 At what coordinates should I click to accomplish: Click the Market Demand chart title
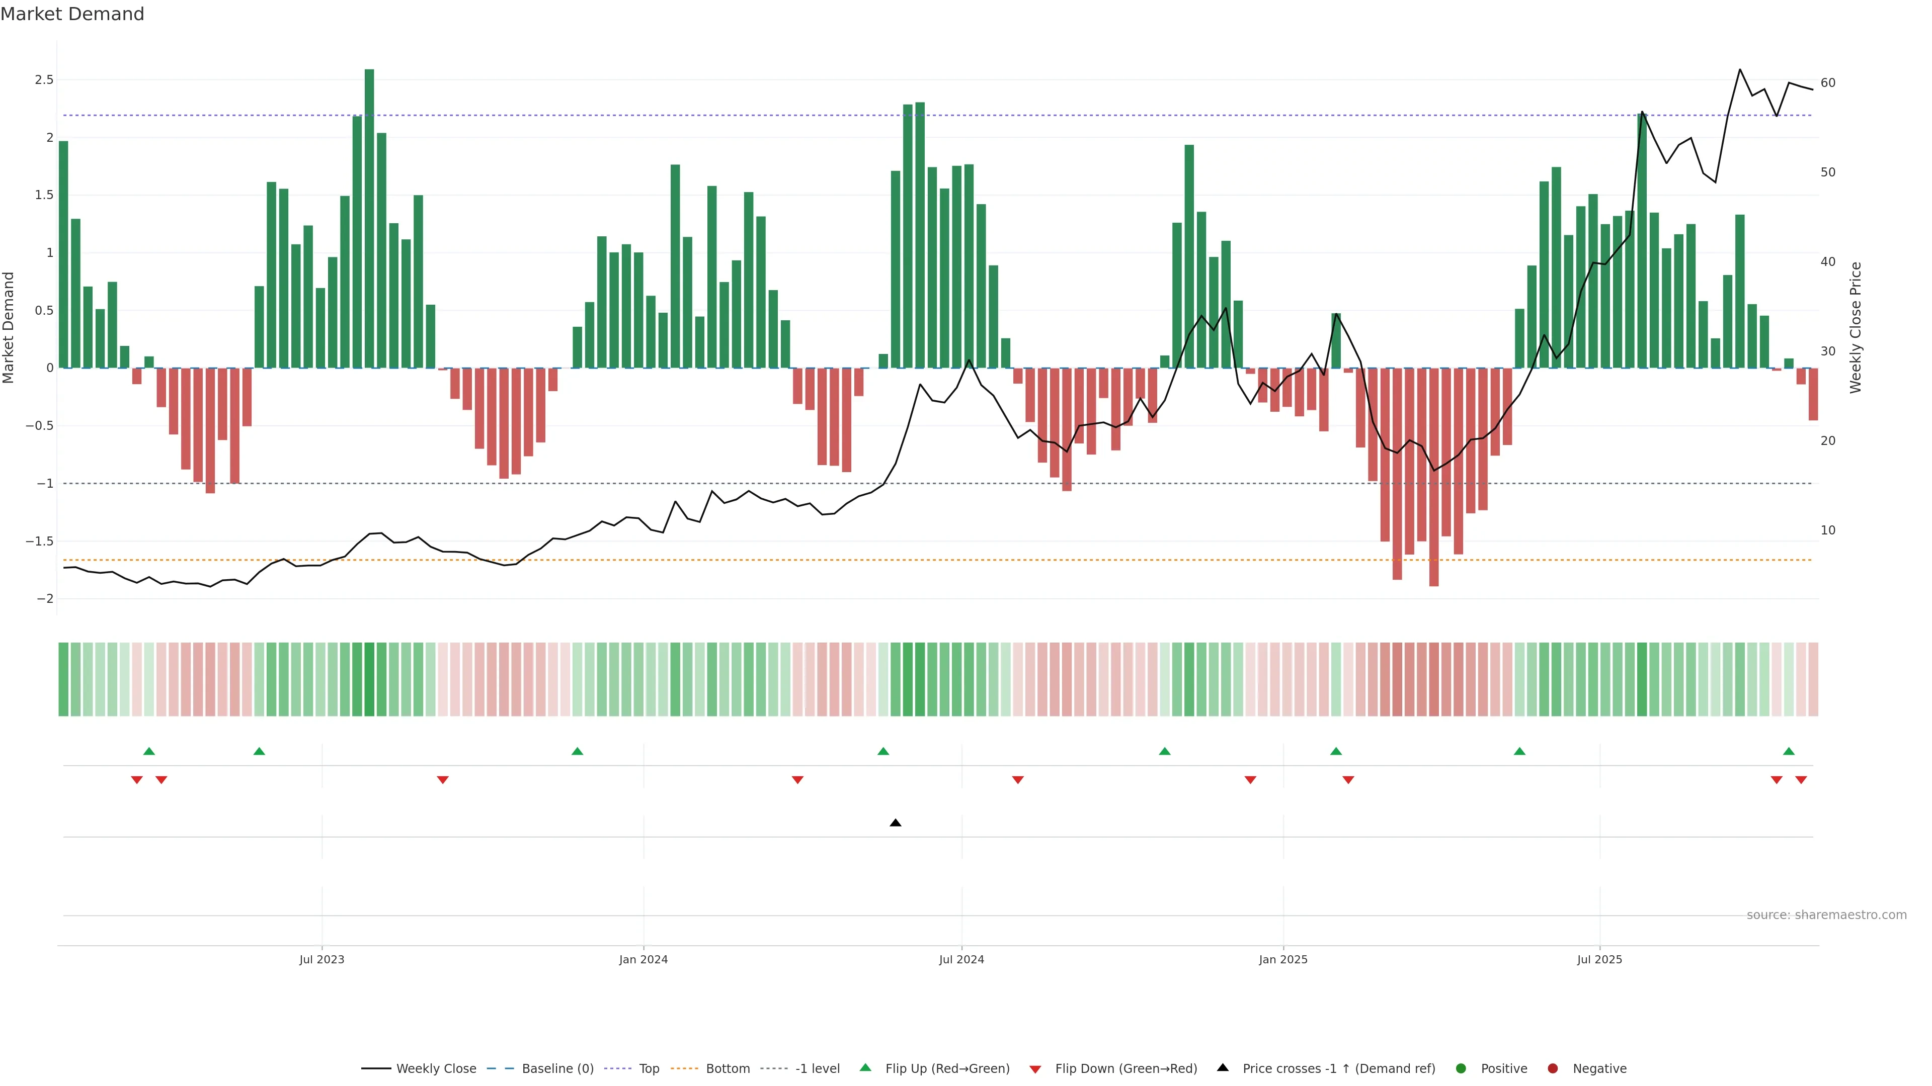click(x=72, y=14)
